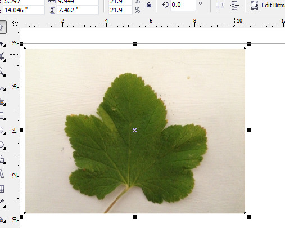Click the x position field above 14.046"

[24, 2]
